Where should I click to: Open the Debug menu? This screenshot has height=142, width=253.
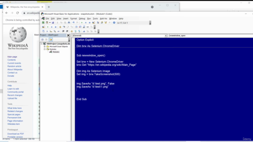click(x=82, y=19)
